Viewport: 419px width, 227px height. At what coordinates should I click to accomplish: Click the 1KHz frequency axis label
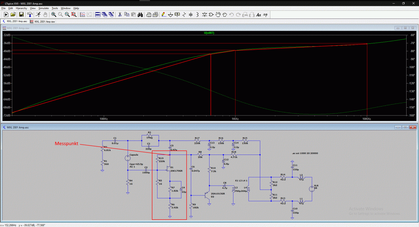[235, 119]
